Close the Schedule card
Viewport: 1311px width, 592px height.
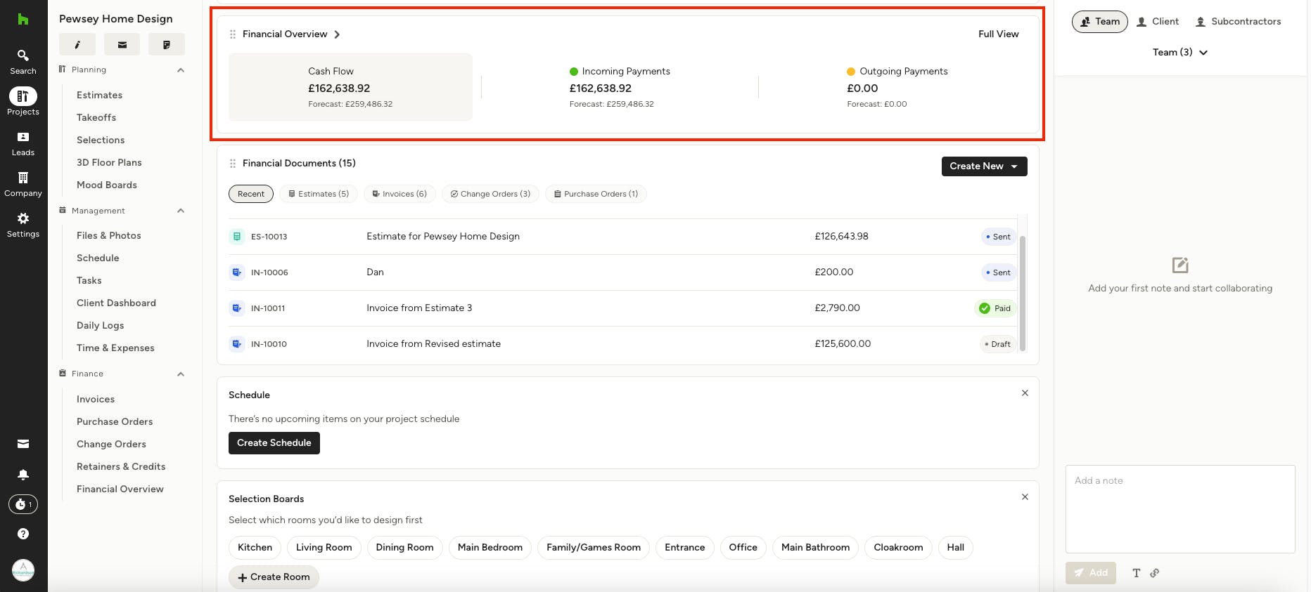coord(1025,393)
